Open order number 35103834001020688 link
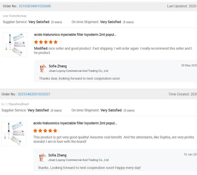The height and width of the screenshot is (175, 197). tap(35, 6)
